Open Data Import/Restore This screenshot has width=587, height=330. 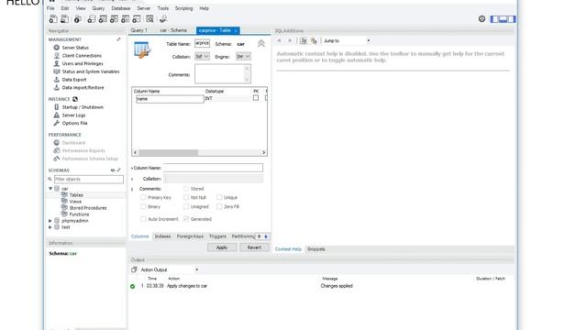(83, 88)
